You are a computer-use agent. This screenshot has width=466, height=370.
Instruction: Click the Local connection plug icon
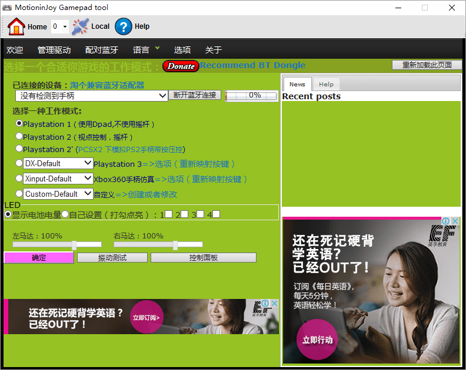click(x=80, y=26)
